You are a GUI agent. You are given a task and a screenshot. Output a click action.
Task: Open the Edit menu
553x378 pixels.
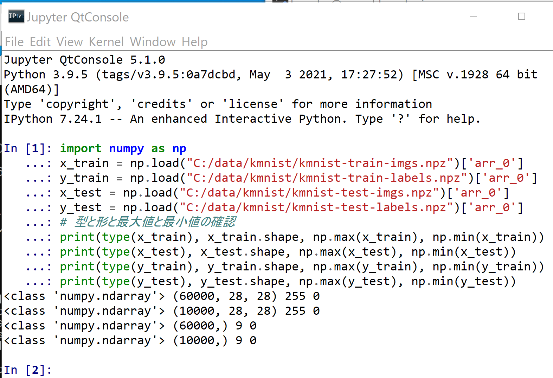40,42
